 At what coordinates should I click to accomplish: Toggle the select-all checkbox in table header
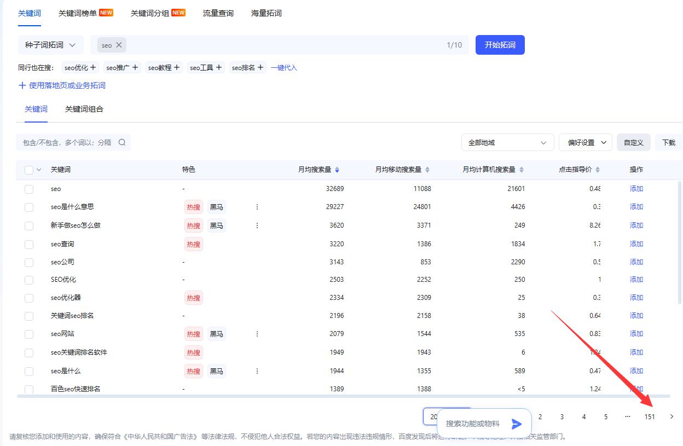(29, 170)
